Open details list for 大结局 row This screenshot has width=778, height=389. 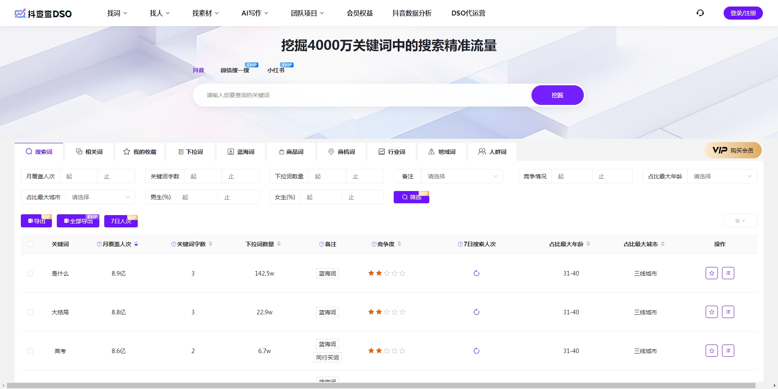click(728, 312)
